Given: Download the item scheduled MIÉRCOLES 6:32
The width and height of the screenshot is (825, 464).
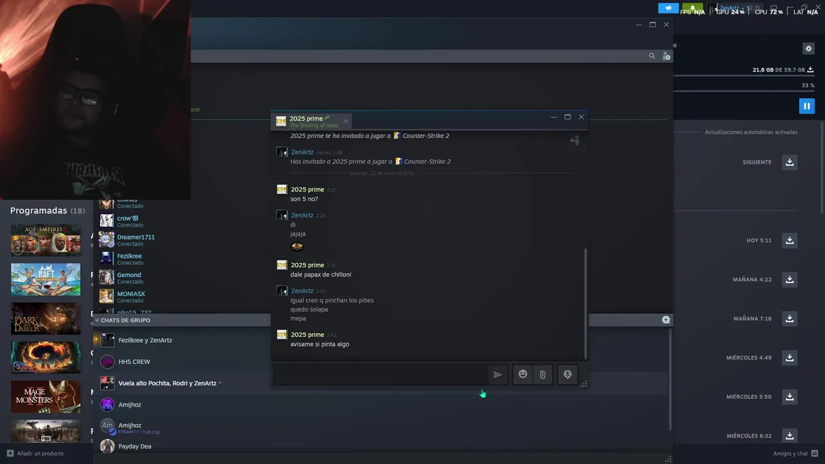Looking at the screenshot, I should [790, 436].
